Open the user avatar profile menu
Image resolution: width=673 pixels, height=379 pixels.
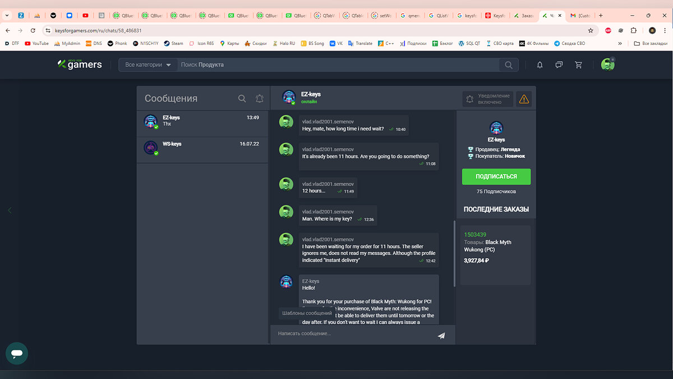click(607, 65)
